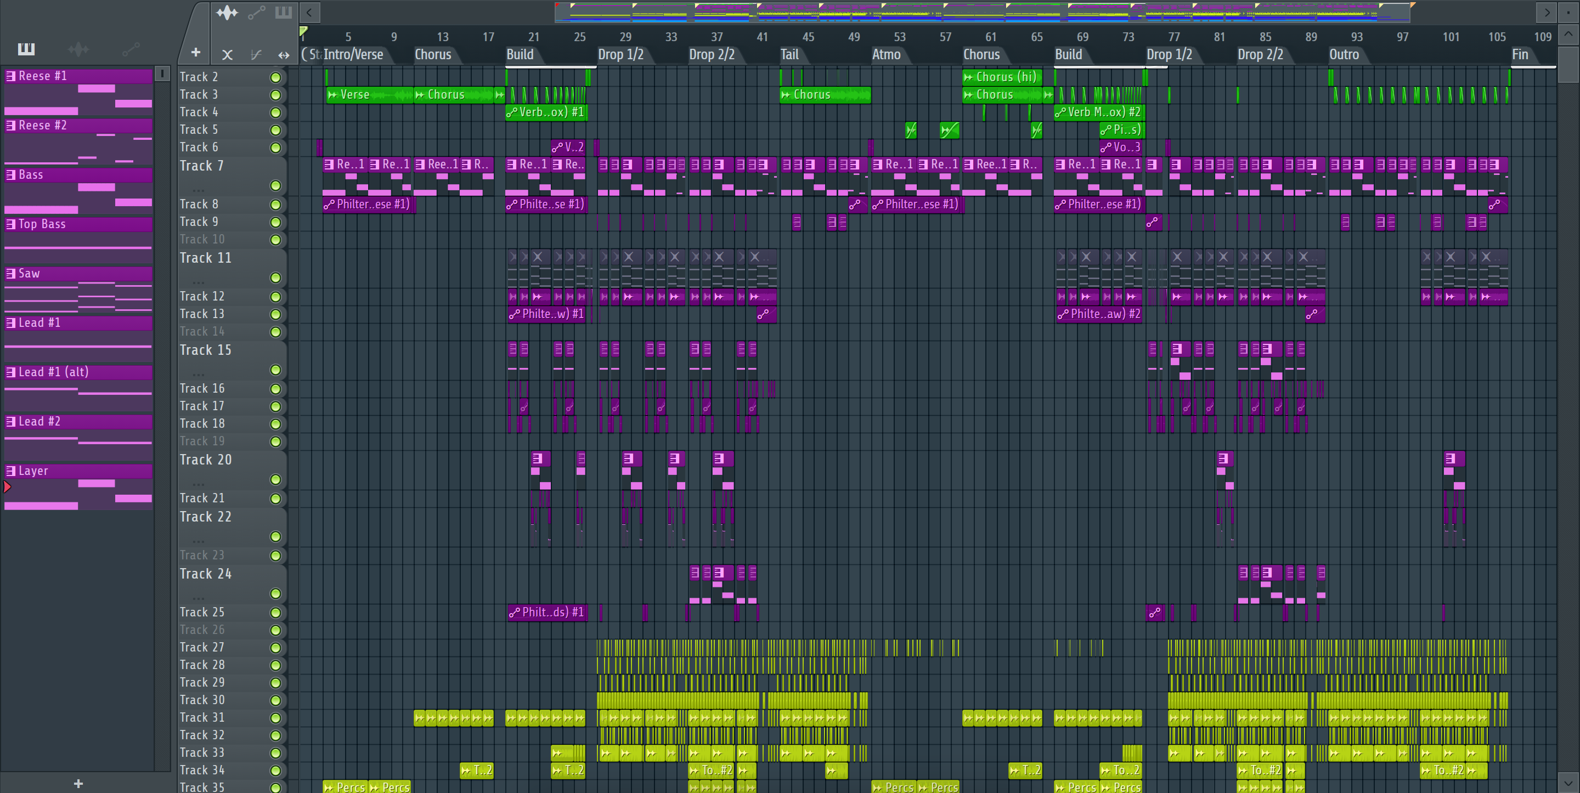Show audio clips in the picker panel

coord(78,49)
